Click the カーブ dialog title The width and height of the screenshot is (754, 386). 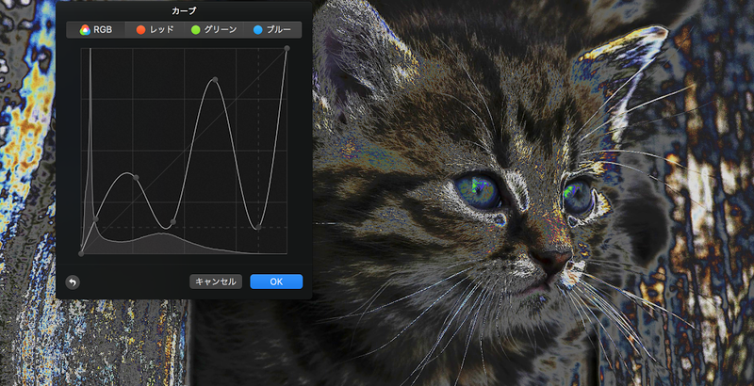click(x=184, y=10)
